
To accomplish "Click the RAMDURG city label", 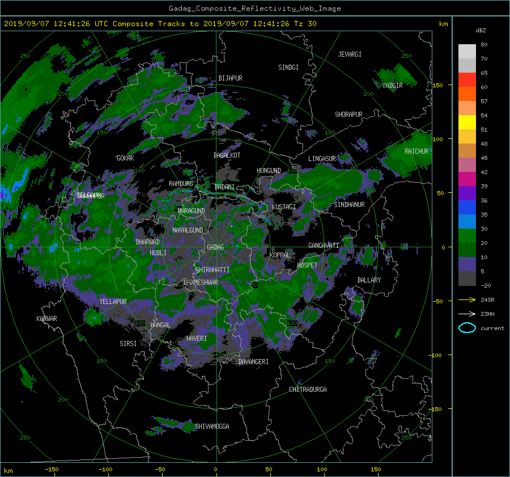I will (x=181, y=184).
